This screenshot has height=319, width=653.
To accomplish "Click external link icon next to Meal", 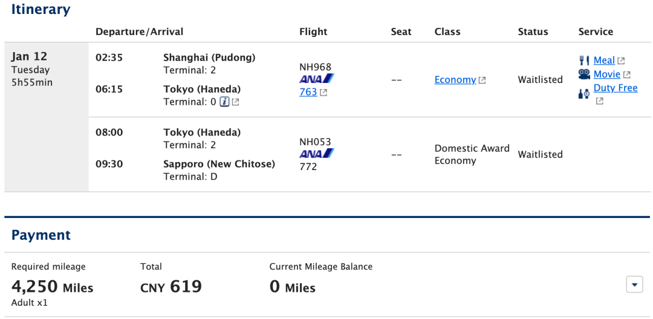I will pos(621,61).
